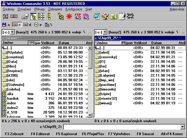This screenshot has height=138, width=187.
Task: Click F3 Zobrazit button
Action: (x=14, y=134)
